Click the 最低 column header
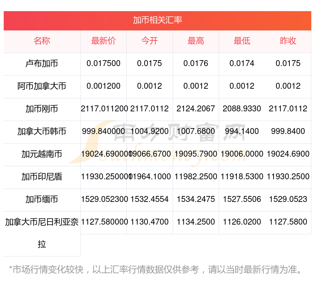The height and width of the screenshot is (281, 315). [x=242, y=41]
